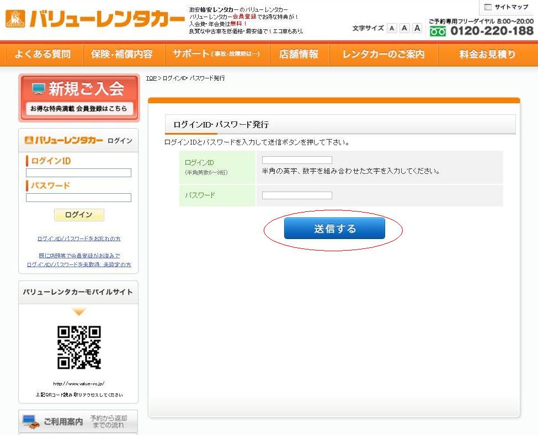
Task: Click the バリューレンタカーモバイルサイト heading
Action: point(78,292)
